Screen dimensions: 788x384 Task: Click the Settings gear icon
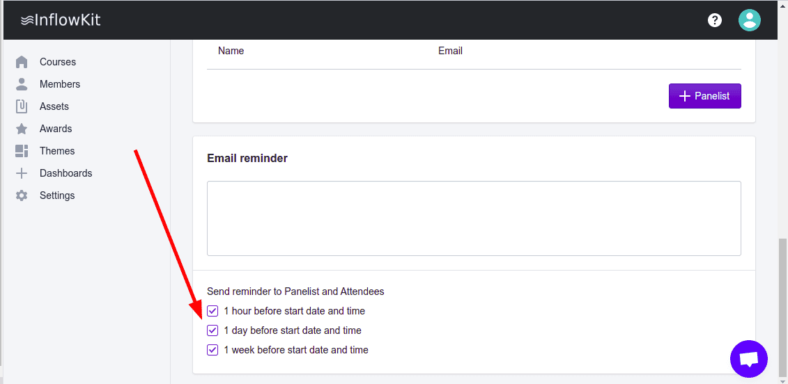pos(22,195)
